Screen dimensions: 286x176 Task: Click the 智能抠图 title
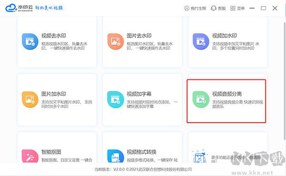(51, 152)
